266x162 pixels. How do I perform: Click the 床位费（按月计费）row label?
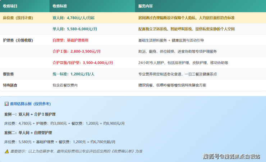point(18,18)
